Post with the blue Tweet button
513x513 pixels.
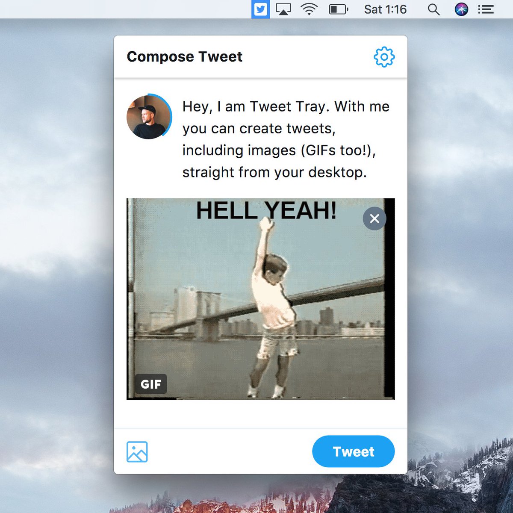pyautogui.click(x=354, y=451)
